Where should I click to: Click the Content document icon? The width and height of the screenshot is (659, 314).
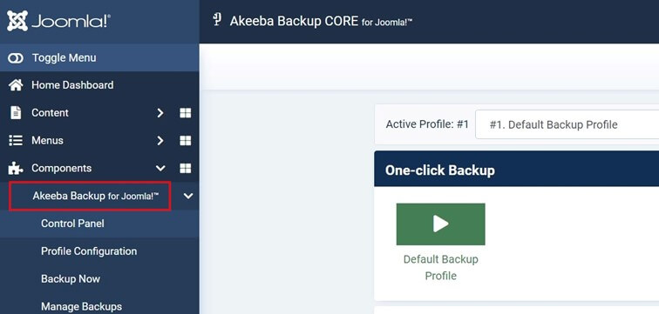coord(16,113)
